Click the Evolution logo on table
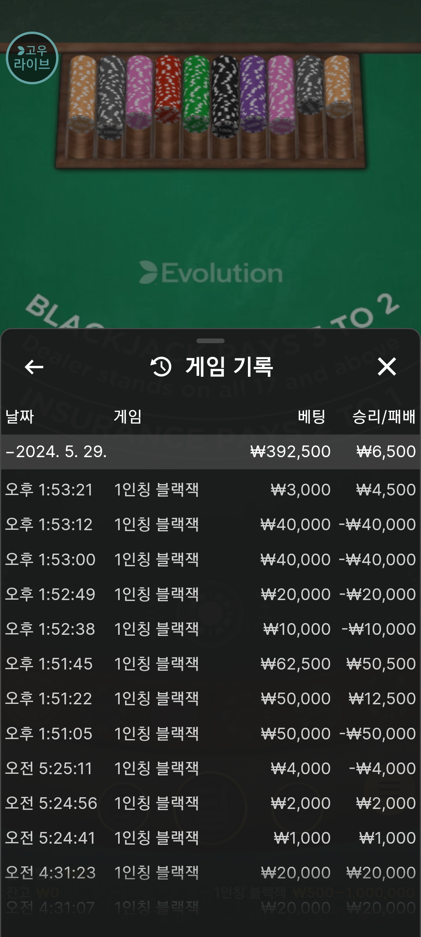 [211, 273]
